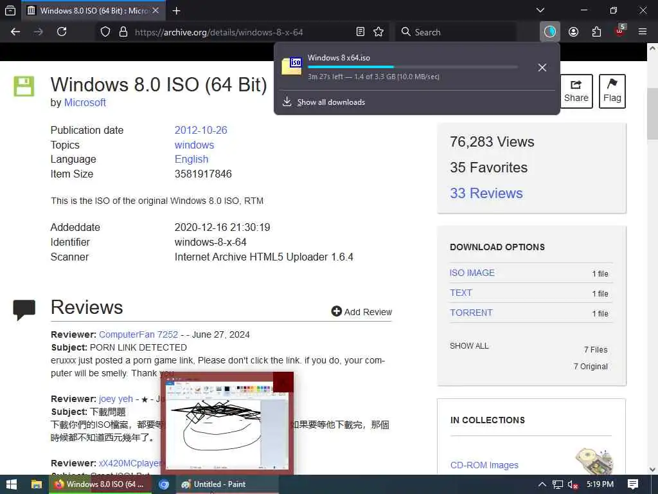The width and height of the screenshot is (658, 494).
Task: Show all downloads
Action: pos(331,102)
